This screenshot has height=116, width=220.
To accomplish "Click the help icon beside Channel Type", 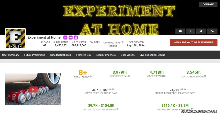I will [123, 42].
